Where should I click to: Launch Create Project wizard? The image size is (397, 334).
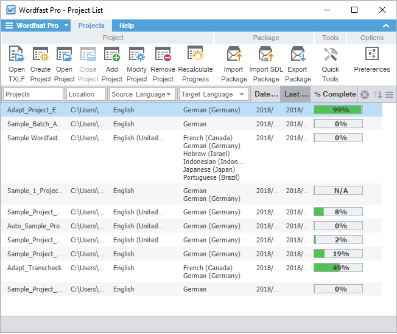41,54
